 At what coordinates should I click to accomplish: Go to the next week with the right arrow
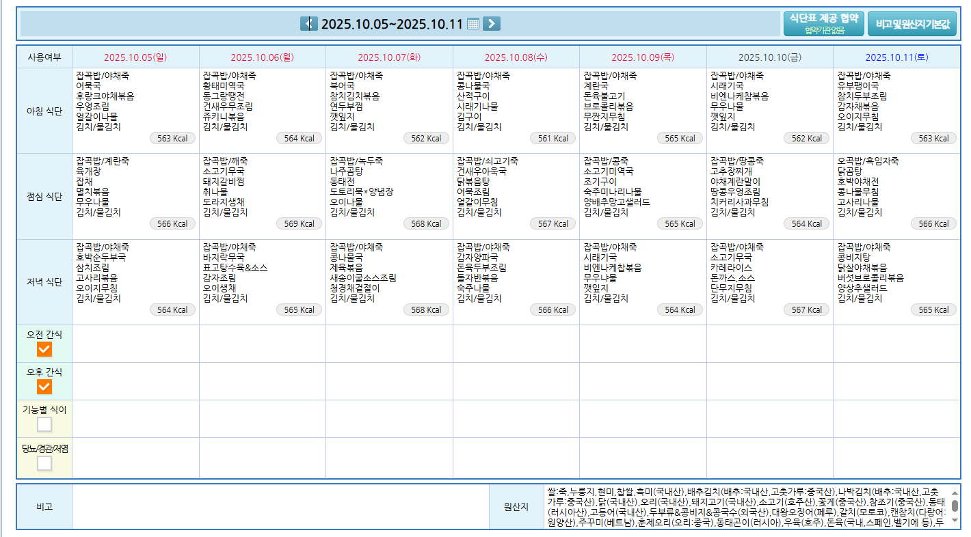(491, 24)
